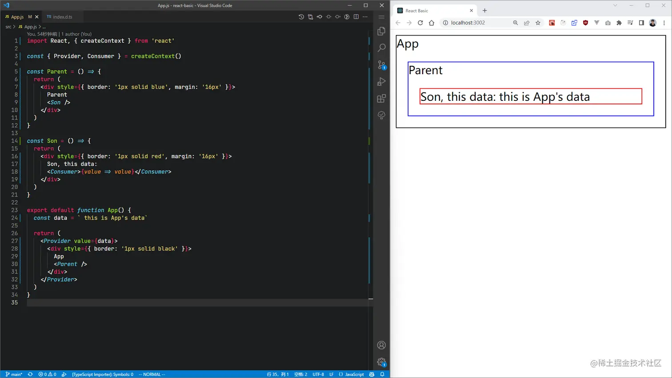
Task: Click the debug launch icon in status bar
Action: tap(64, 374)
